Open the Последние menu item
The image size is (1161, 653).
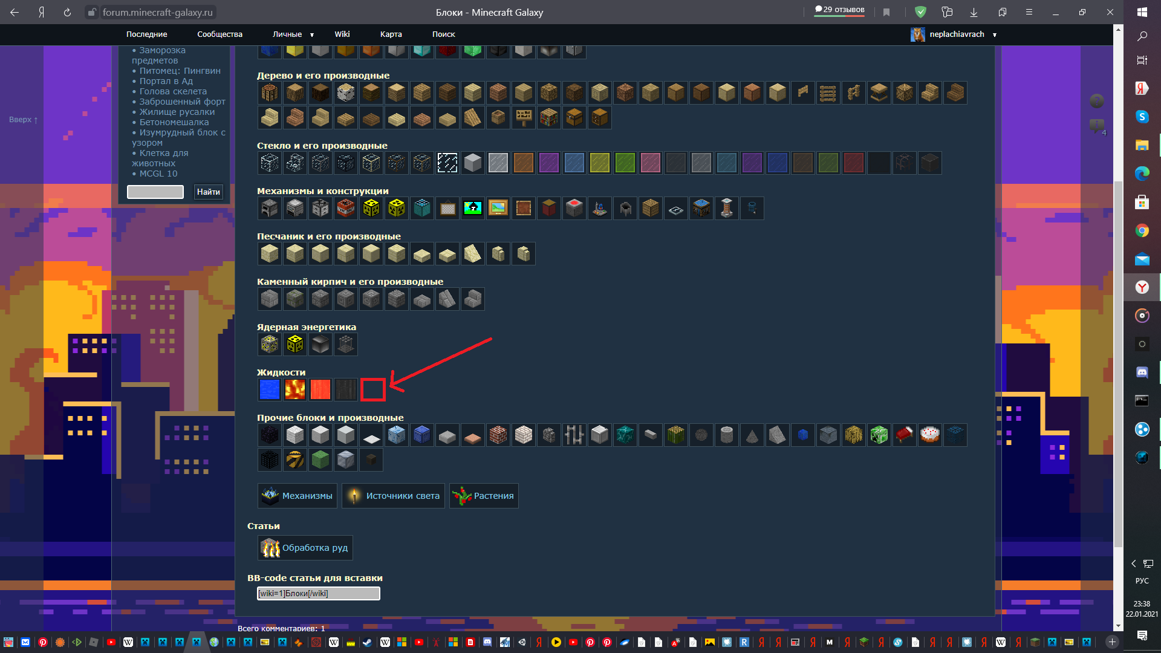pyautogui.click(x=147, y=34)
